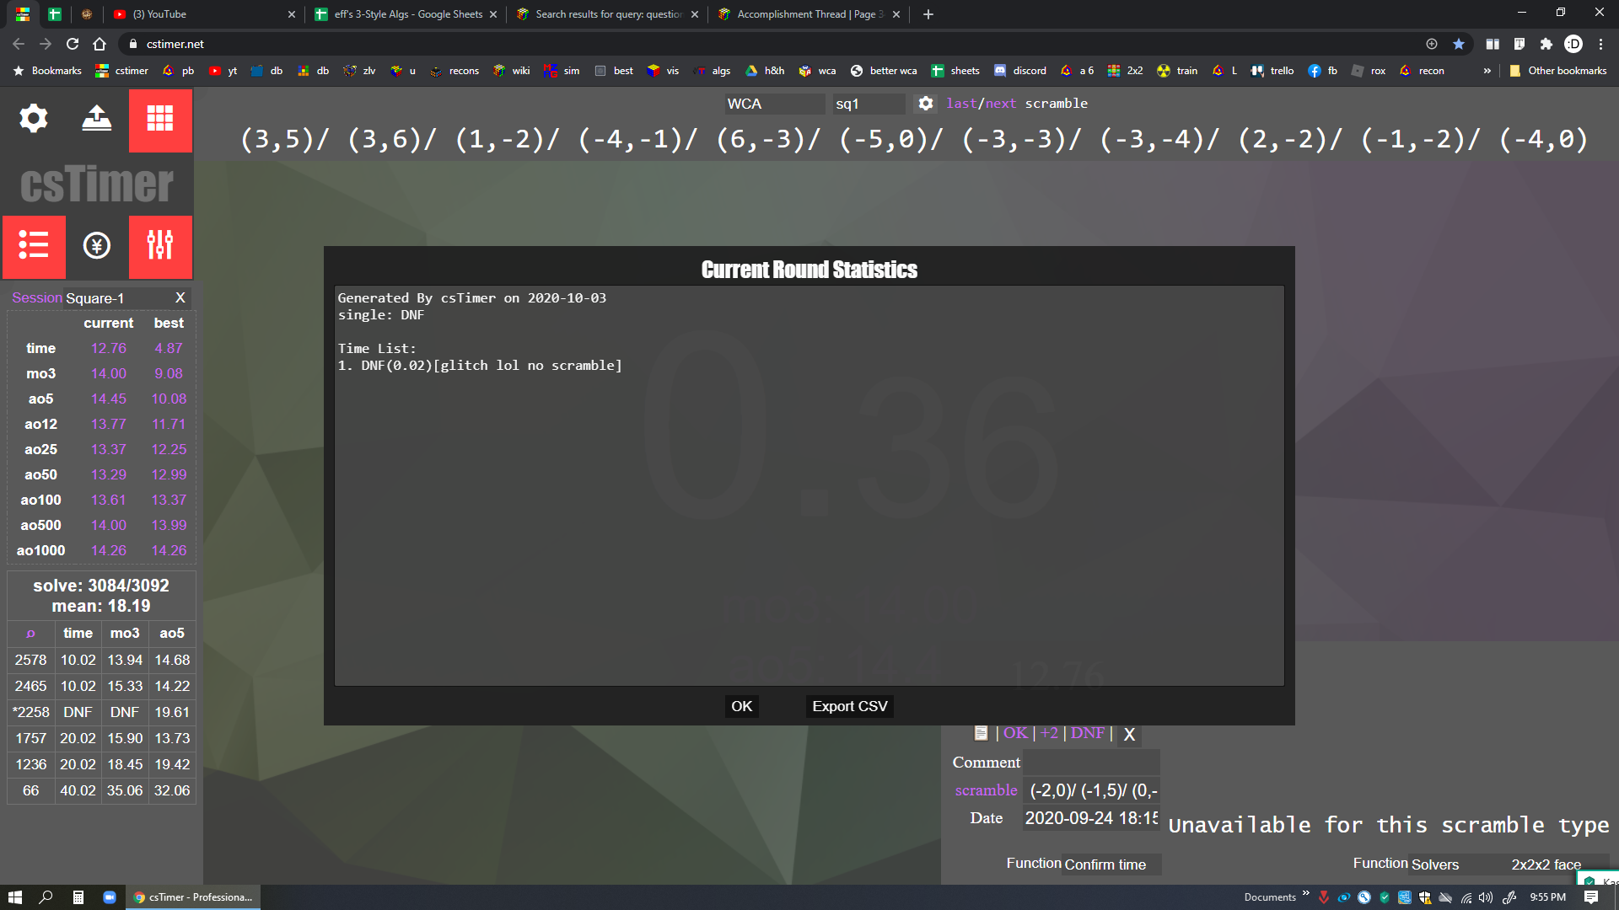
Task: Open csTimer settings gear icon
Action: pos(34,119)
